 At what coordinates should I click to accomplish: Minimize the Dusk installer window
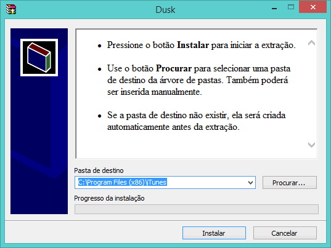274,9
